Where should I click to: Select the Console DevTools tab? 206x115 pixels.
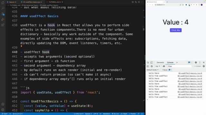(170, 63)
